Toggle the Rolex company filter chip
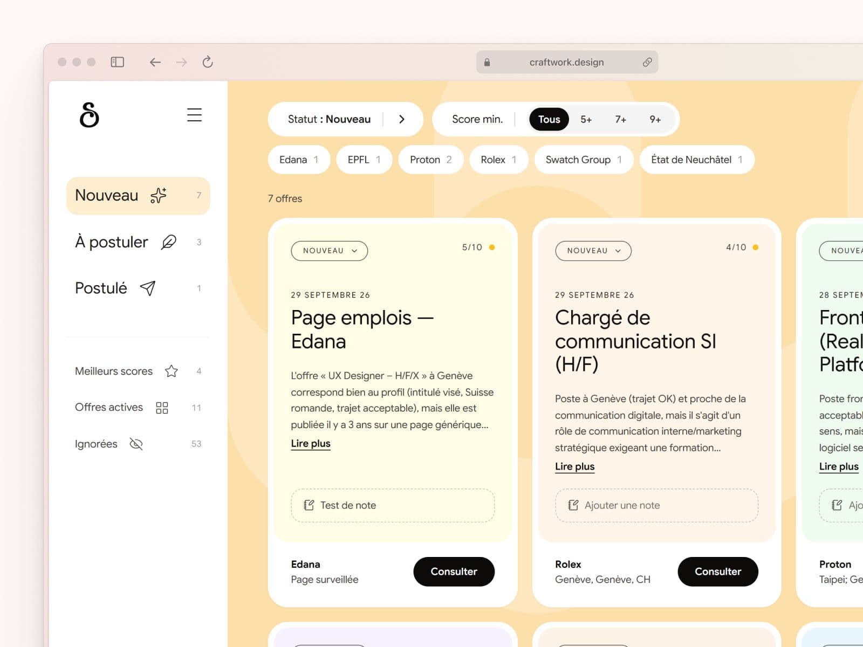The height and width of the screenshot is (647, 863). pyautogui.click(x=499, y=160)
